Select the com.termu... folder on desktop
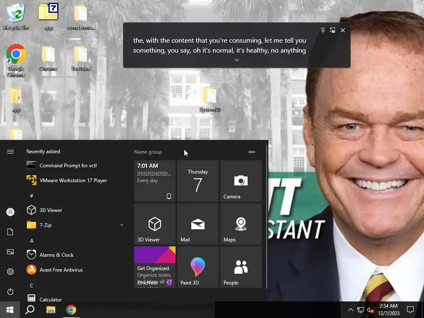Screen dimensions: 424x318 pos(81,16)
